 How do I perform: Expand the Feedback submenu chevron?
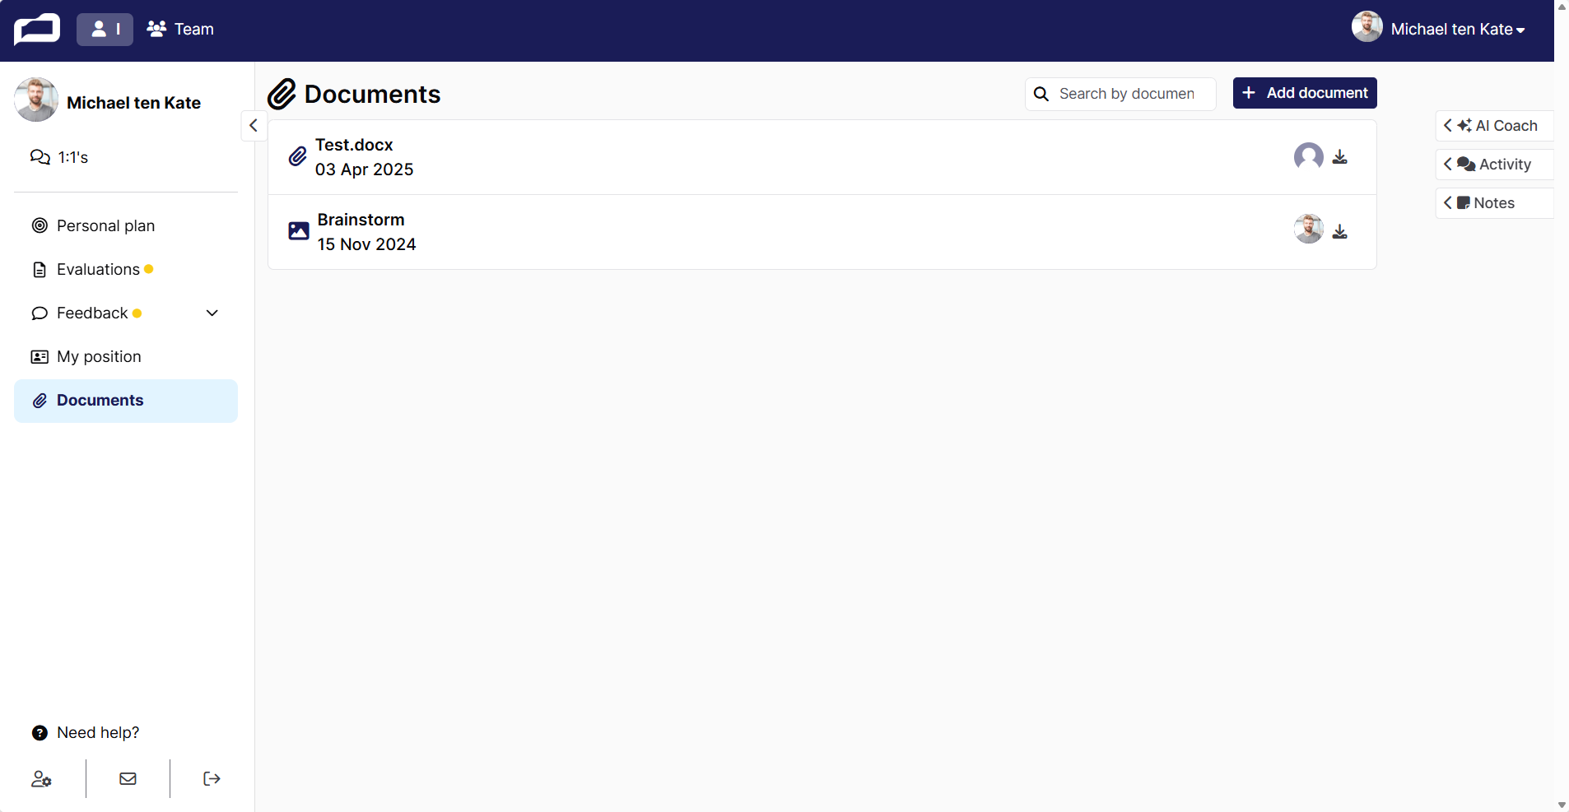click(212, 313)
